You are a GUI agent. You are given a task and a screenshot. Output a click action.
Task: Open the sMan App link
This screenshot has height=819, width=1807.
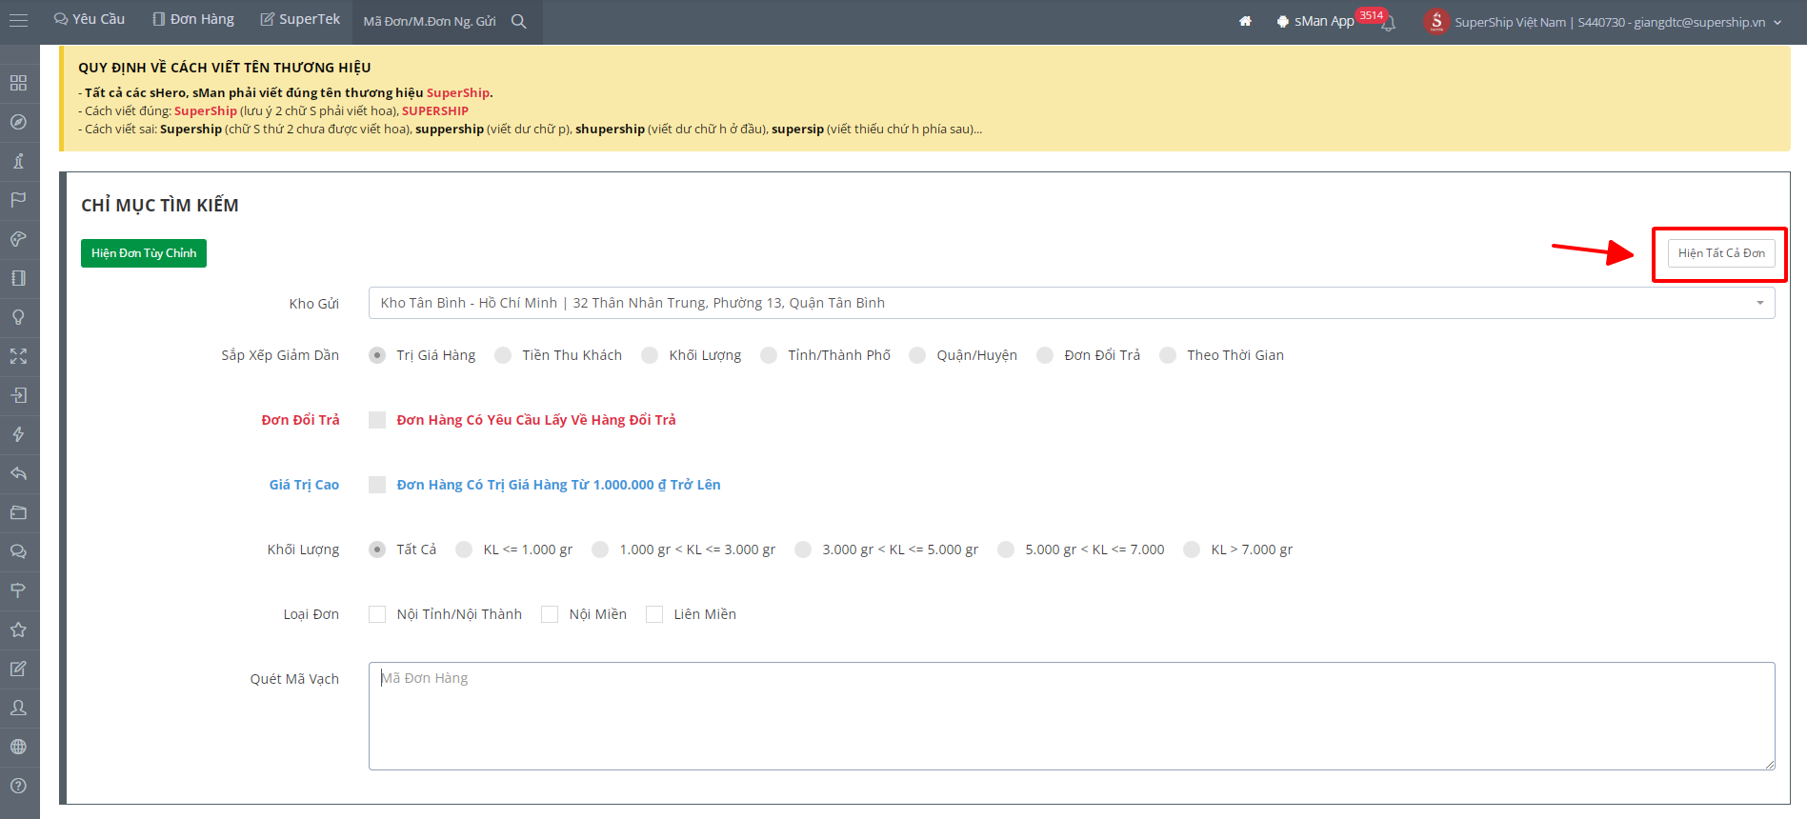tap(1315, 21)
